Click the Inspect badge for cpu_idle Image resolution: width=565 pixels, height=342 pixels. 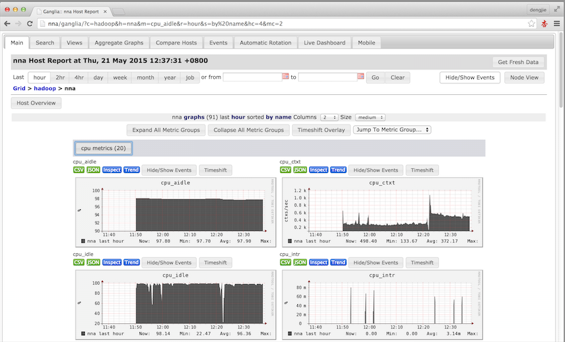(112, 262)
